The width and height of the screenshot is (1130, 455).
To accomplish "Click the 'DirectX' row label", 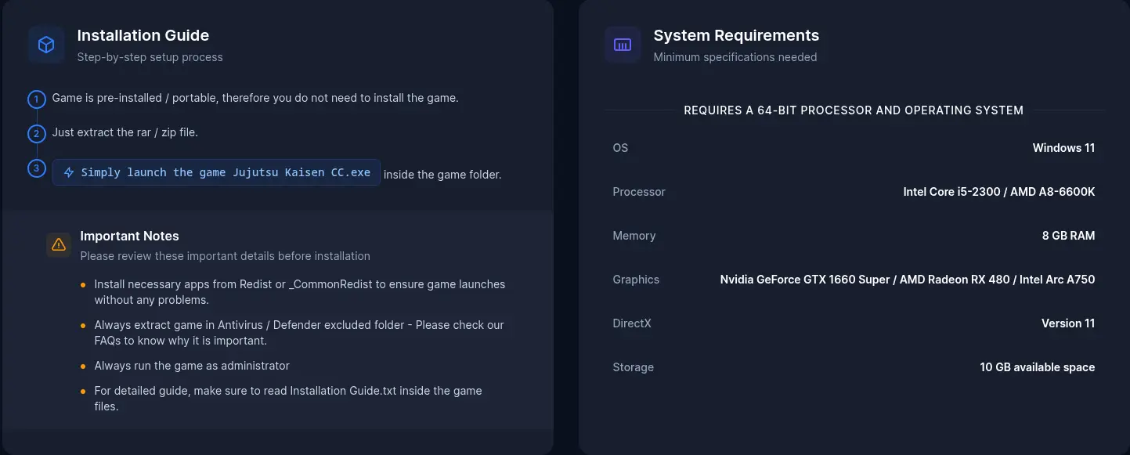I will (x=632, y=323).
